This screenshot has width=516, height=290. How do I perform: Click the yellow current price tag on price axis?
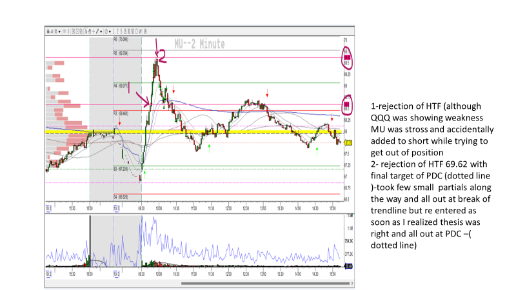(348, 142)
